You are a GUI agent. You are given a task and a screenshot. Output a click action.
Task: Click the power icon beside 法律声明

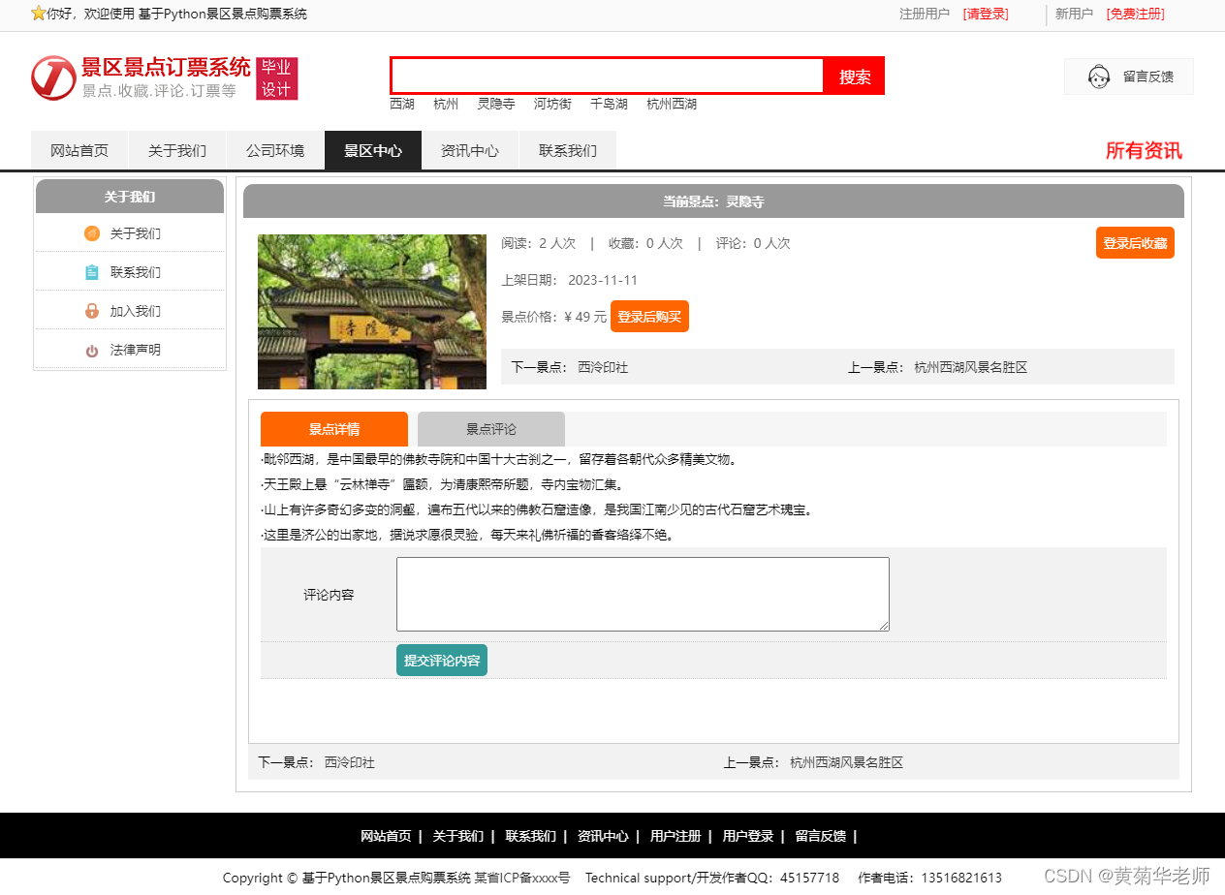(92, 350)
